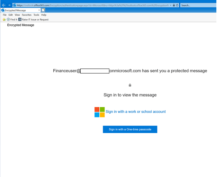Open the Help menu
Screen dimensions: 217x177
tap(44, 15)
